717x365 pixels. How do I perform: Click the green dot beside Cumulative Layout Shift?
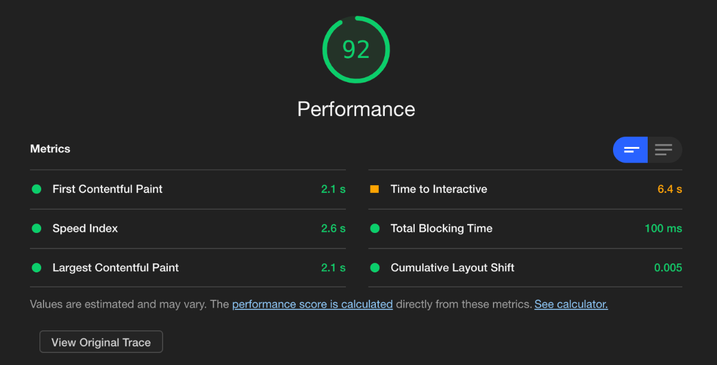[x=375, y=268]
